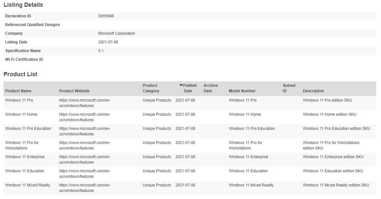Screen dimensions: 381x199
Task: Select Windows 11 Home product name cell
Action: pos(21,114)
